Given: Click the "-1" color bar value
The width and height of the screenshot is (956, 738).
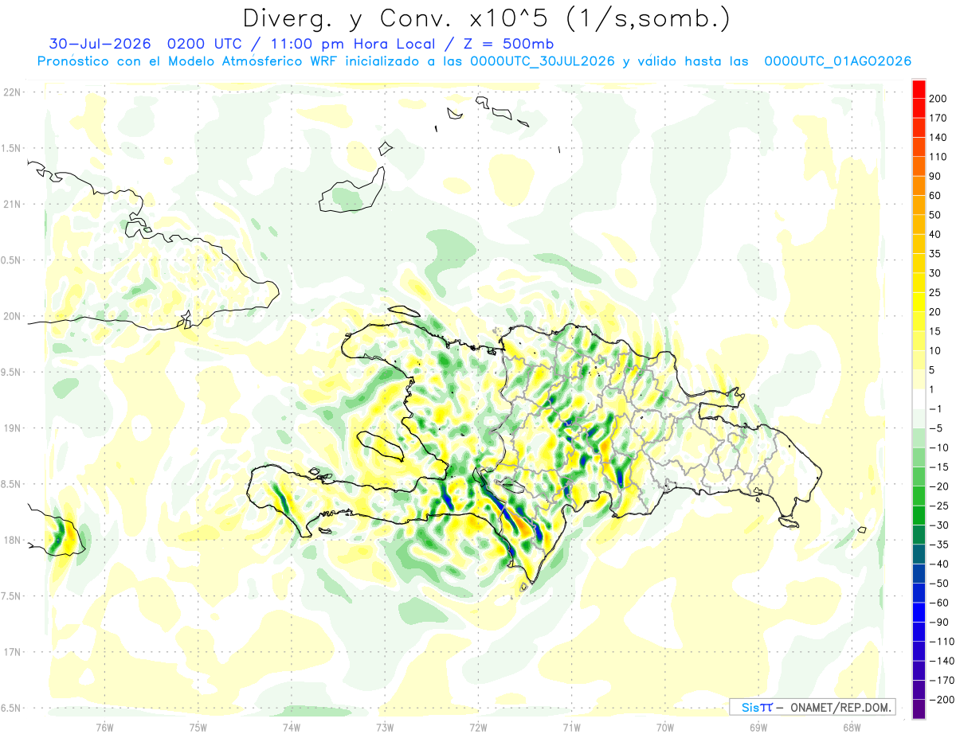Looking at the screenshot, I should click(x=935, y=408).
